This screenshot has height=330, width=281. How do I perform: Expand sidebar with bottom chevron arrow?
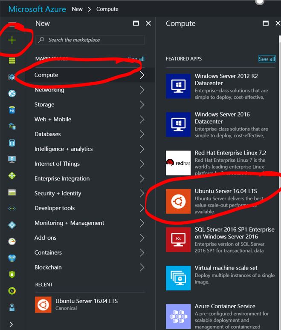coord(12,324)
